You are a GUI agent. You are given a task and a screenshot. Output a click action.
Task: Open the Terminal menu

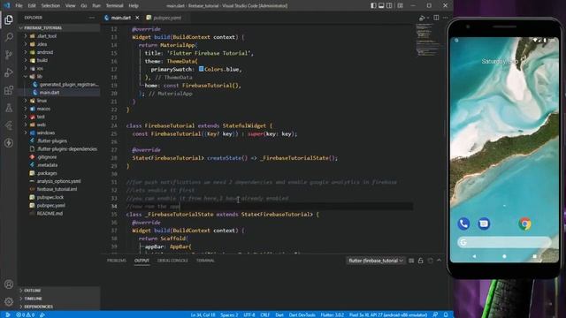(x=114, y=5)
